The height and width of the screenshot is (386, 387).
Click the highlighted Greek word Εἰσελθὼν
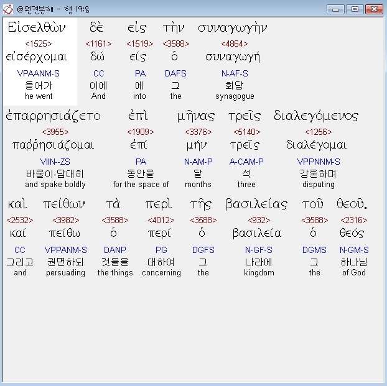tap(39, 28)
